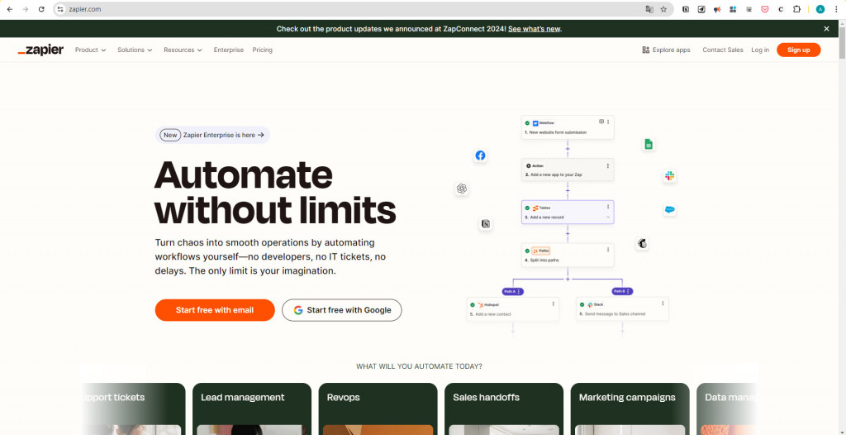Select the Tables Add a new record step
The image size is (846, 435).
pos(568,213)
